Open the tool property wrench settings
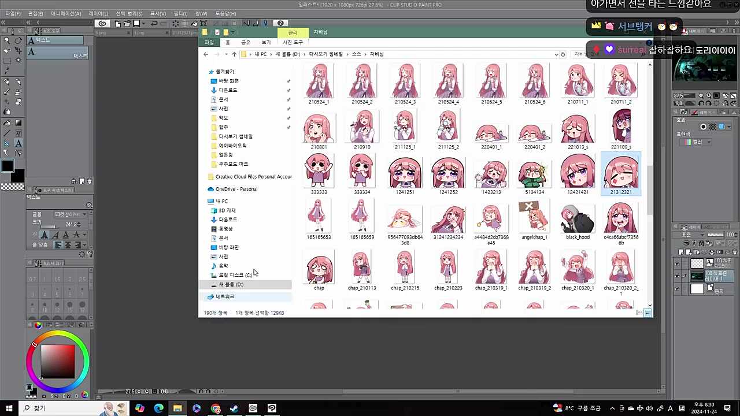Image resolution: width=740 pixels, height=416 pixels. [91, 254]
